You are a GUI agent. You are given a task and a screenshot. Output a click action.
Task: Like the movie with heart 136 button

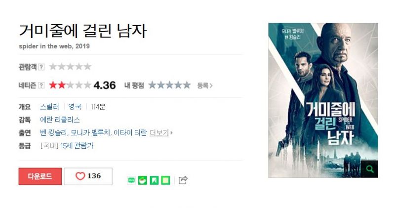pos(88,176)
